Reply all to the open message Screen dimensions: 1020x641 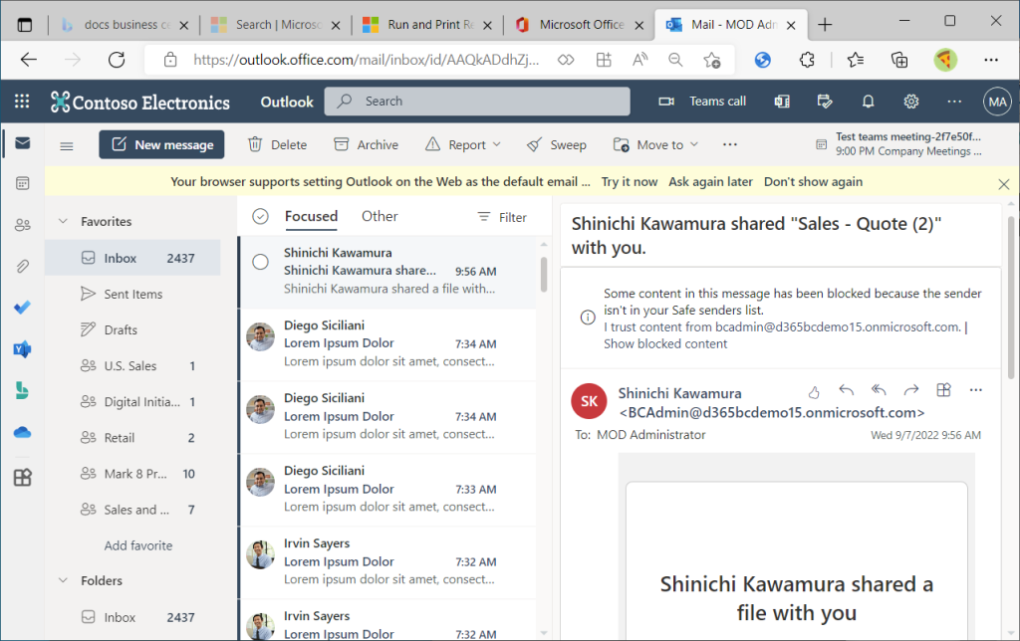click(x=879, y=390)
